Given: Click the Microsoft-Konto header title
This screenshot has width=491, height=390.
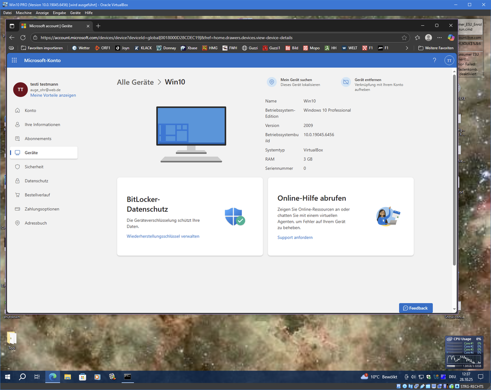Looking at the screenshot, I should coord(43,60).
